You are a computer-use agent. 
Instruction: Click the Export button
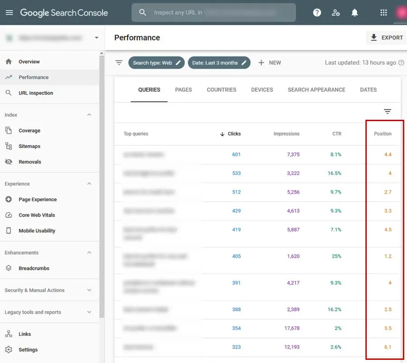point(386,38)
